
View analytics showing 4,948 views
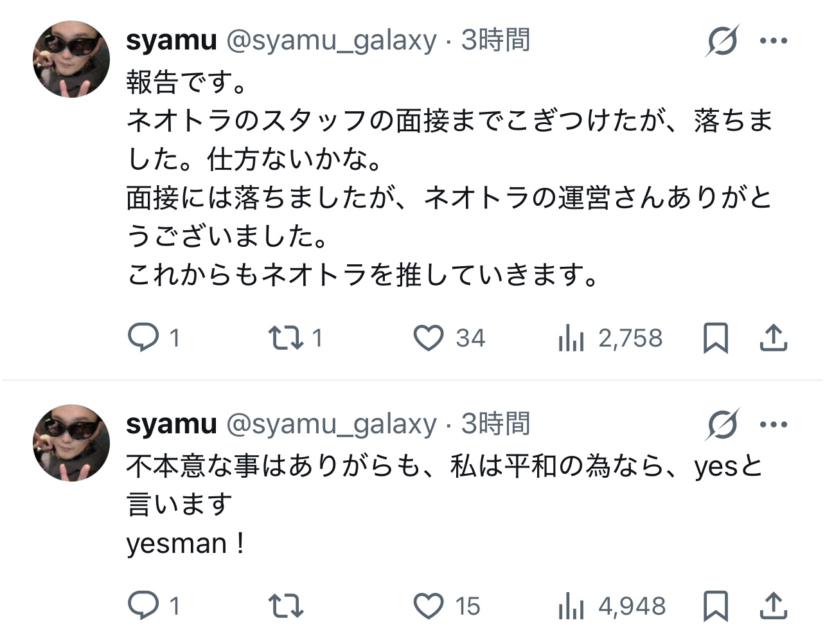click(571, 606)
